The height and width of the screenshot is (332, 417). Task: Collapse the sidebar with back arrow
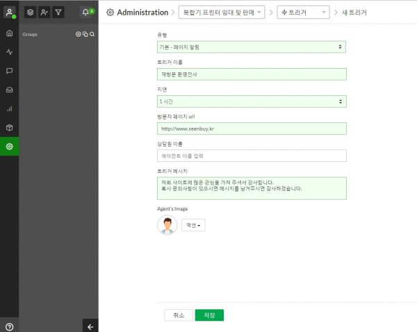(x=90, y=326)
